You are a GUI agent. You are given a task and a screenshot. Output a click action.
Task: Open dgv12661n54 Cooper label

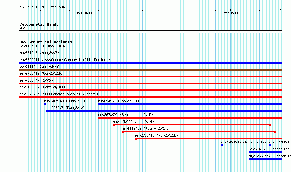[270, 156]
